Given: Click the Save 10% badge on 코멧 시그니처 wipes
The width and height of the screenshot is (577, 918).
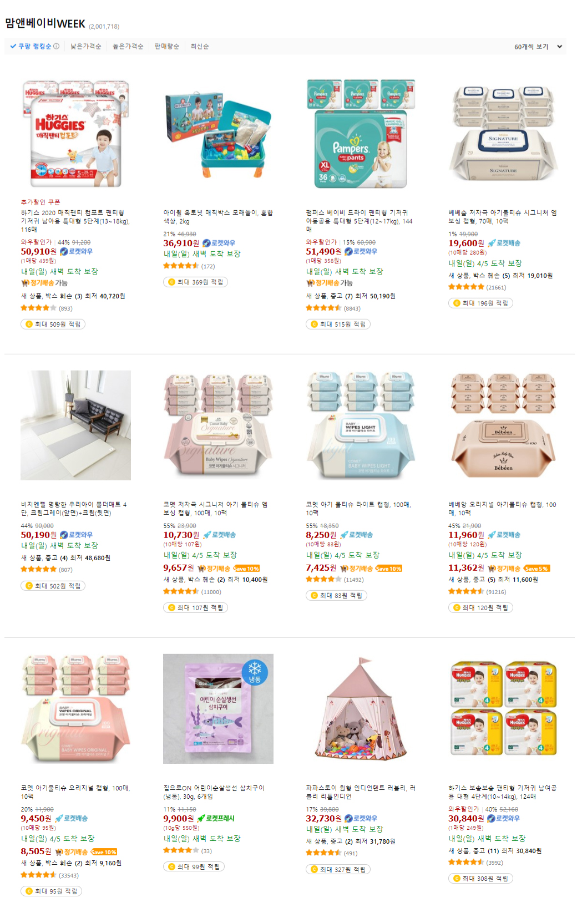Looking at the screenshot, I should [246, 569].
